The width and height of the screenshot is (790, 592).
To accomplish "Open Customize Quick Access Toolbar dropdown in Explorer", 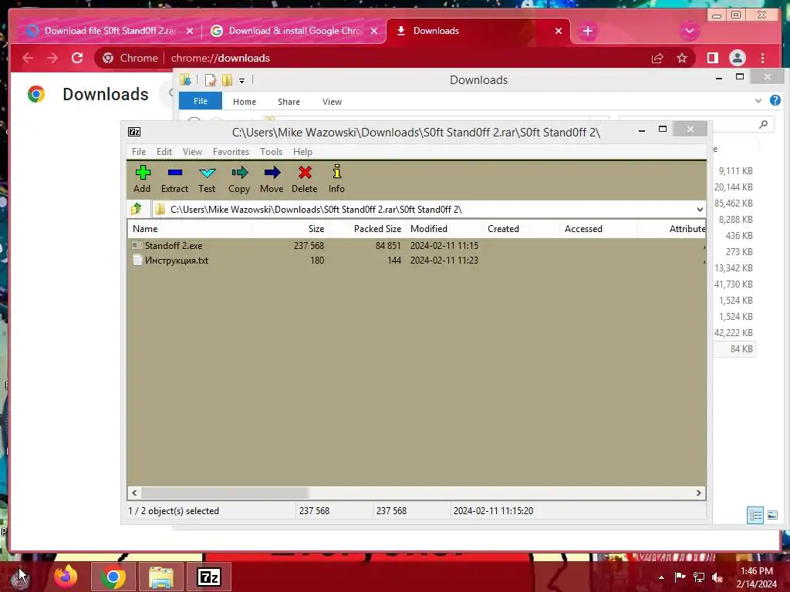I will pyautogui.click(x=241, y=80).
